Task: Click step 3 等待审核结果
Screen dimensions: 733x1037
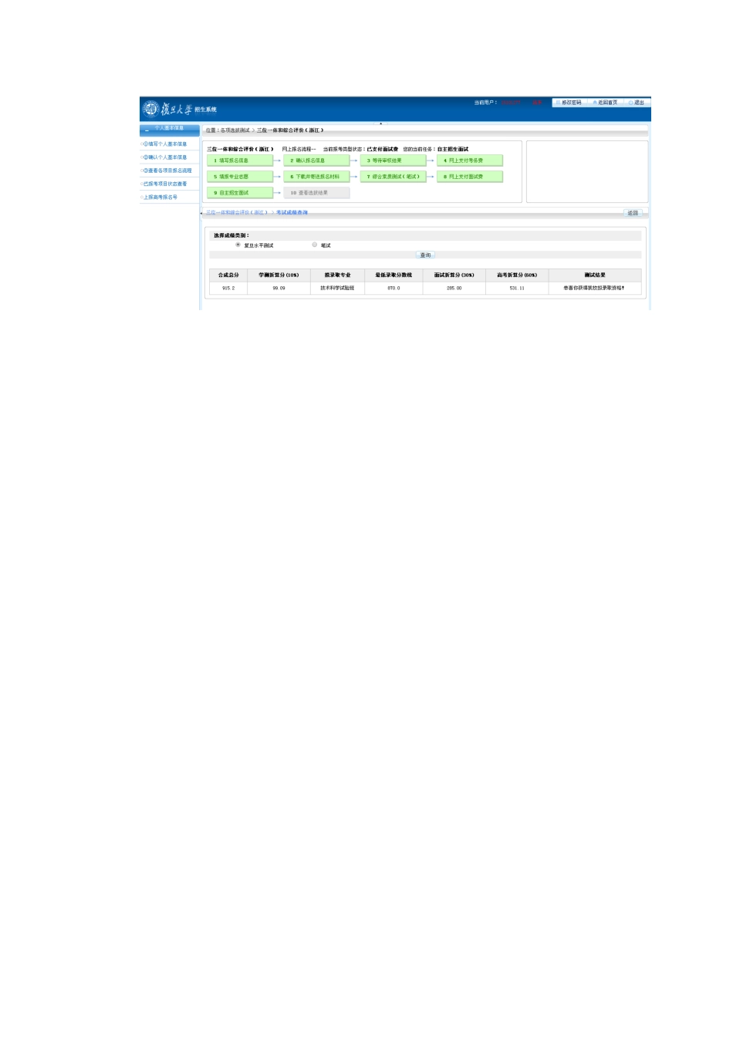Action: (x=393, y=160)
